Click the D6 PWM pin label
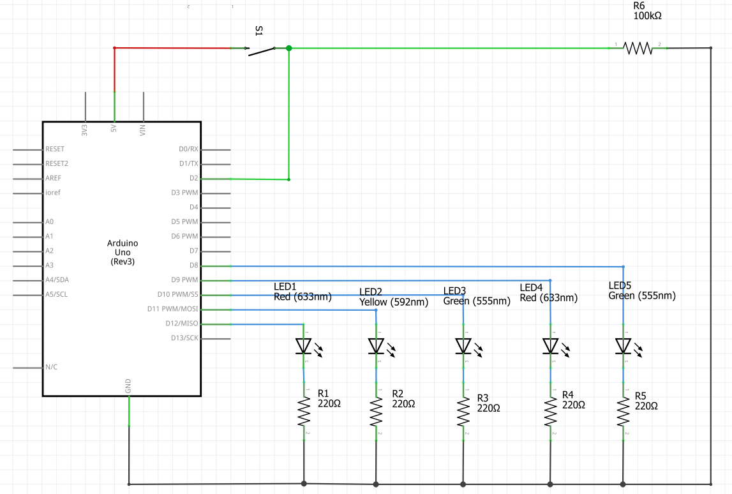This screenshot has height=494, width=732. [x=184, y=236]
